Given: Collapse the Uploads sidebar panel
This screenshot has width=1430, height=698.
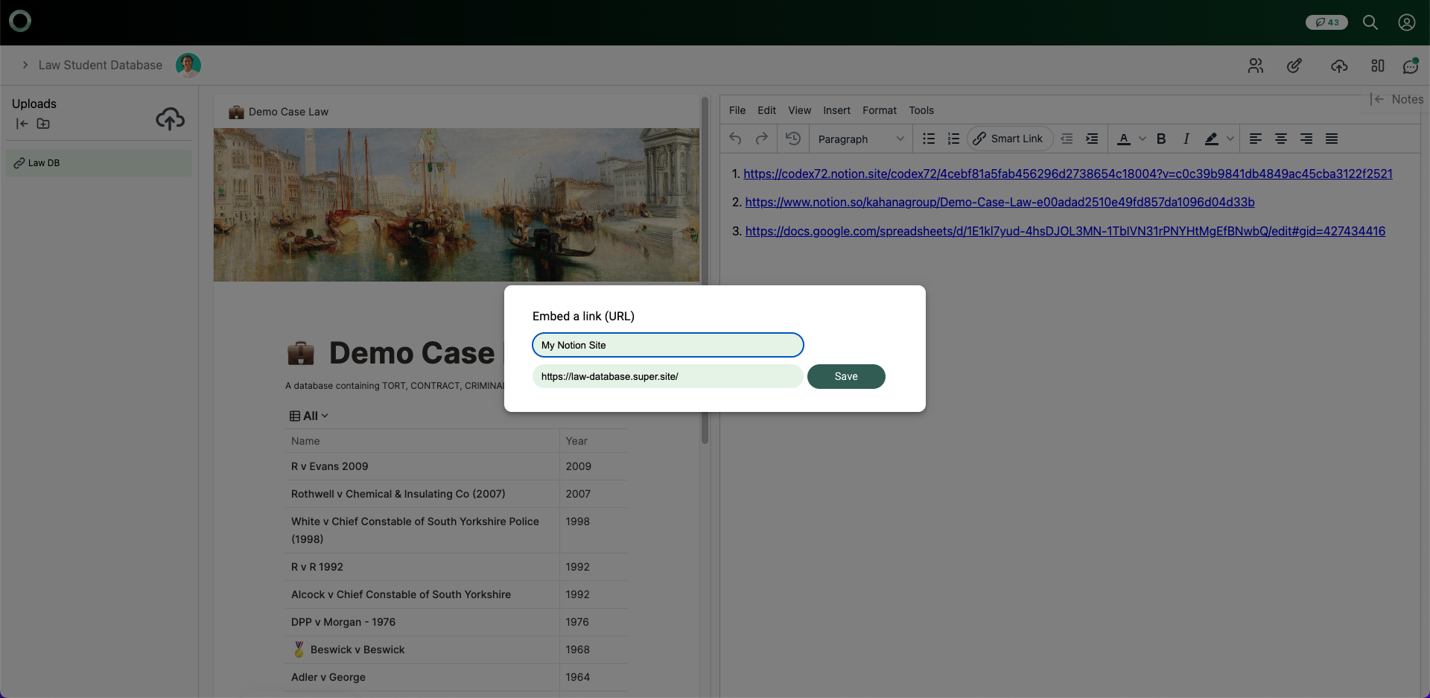Looking at the screenshot, I should click(22, 124).
